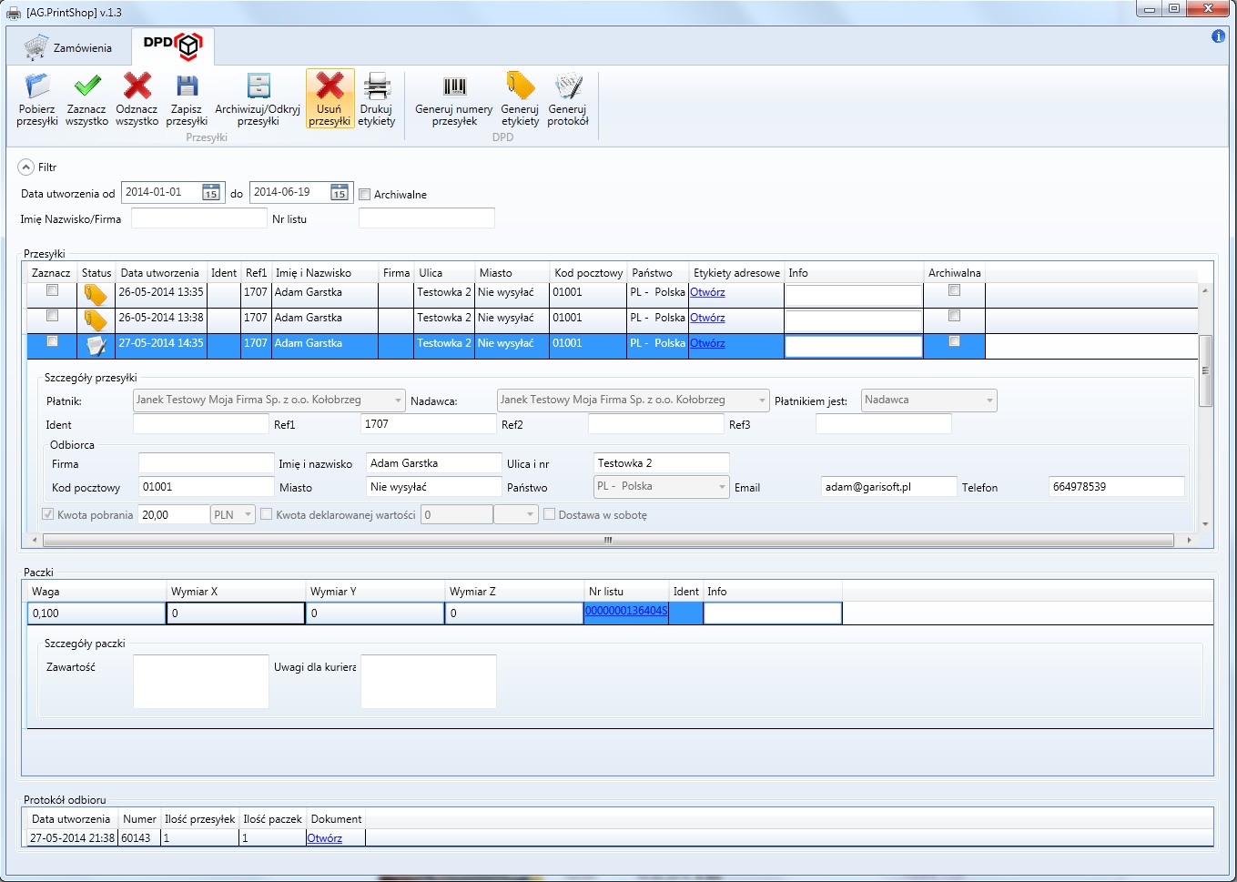Select protocol number 60143 cell

point(139,838)
